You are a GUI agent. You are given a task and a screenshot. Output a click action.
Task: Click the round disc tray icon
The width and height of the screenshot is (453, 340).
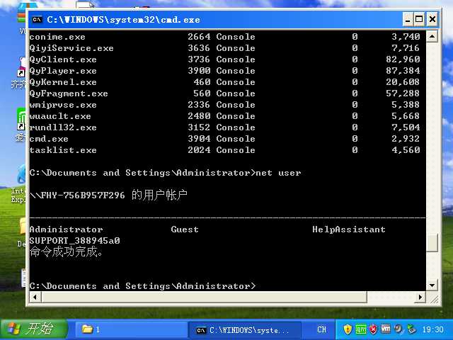(x=399, y=329)
